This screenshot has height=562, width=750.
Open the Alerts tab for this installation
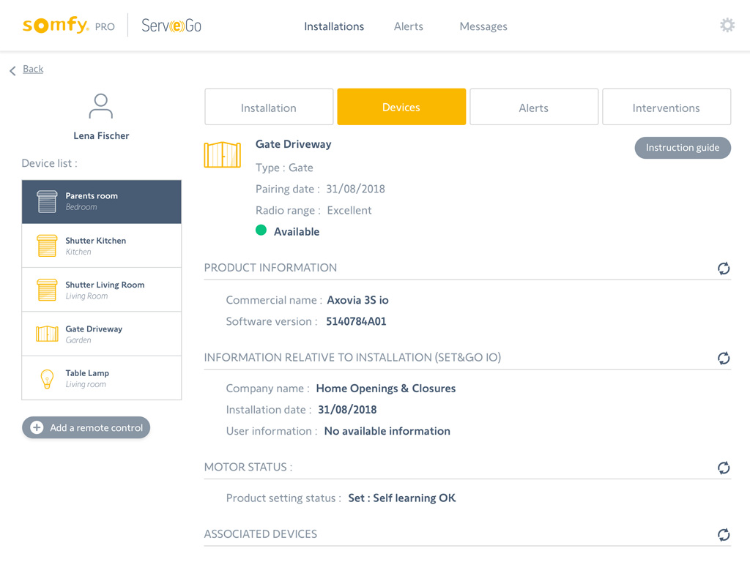(x=534, y=108)
